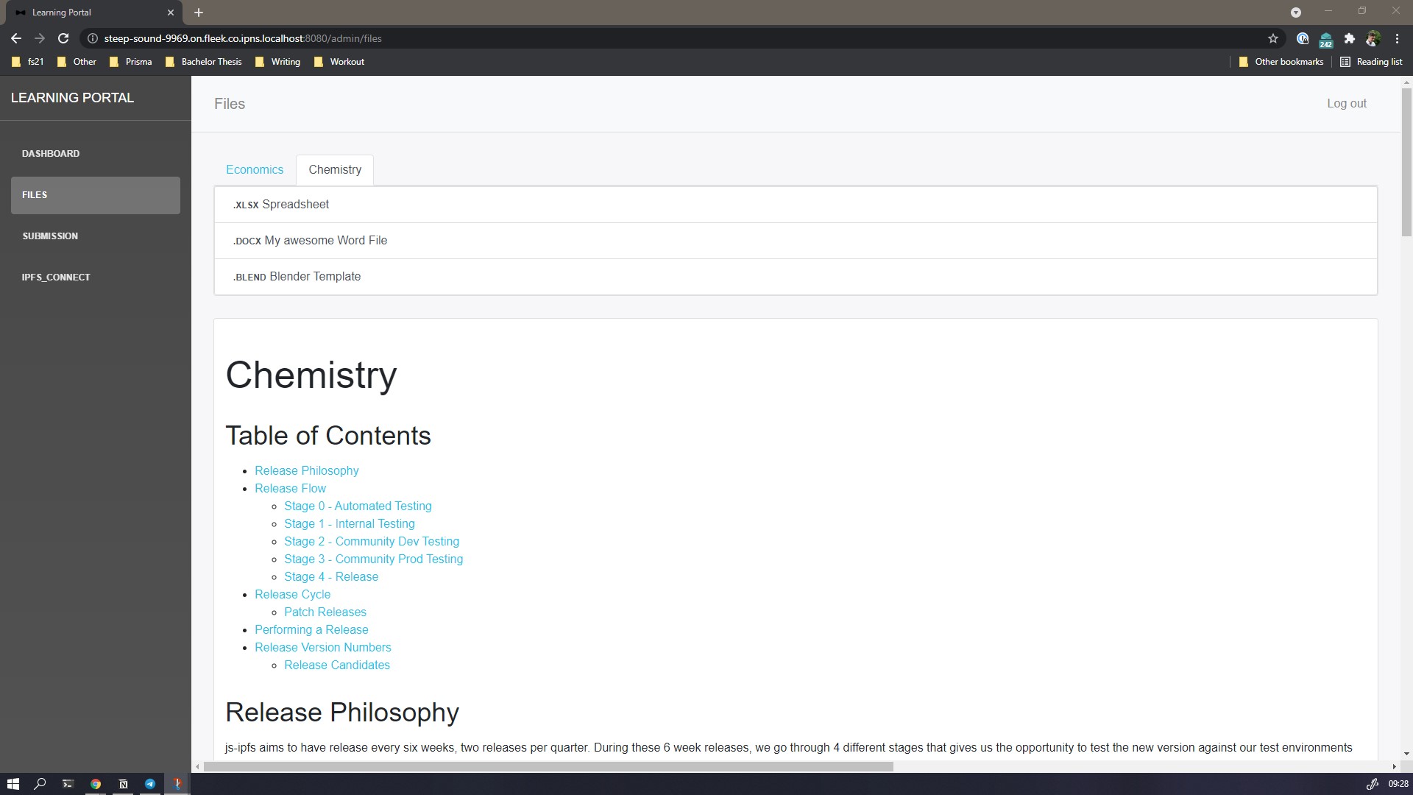
Task: Click the Log out link
Action: 1346,104
